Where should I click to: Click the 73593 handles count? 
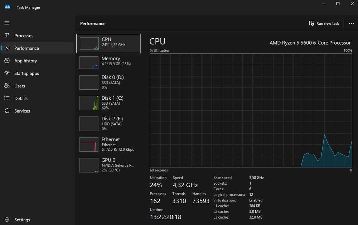201,201
